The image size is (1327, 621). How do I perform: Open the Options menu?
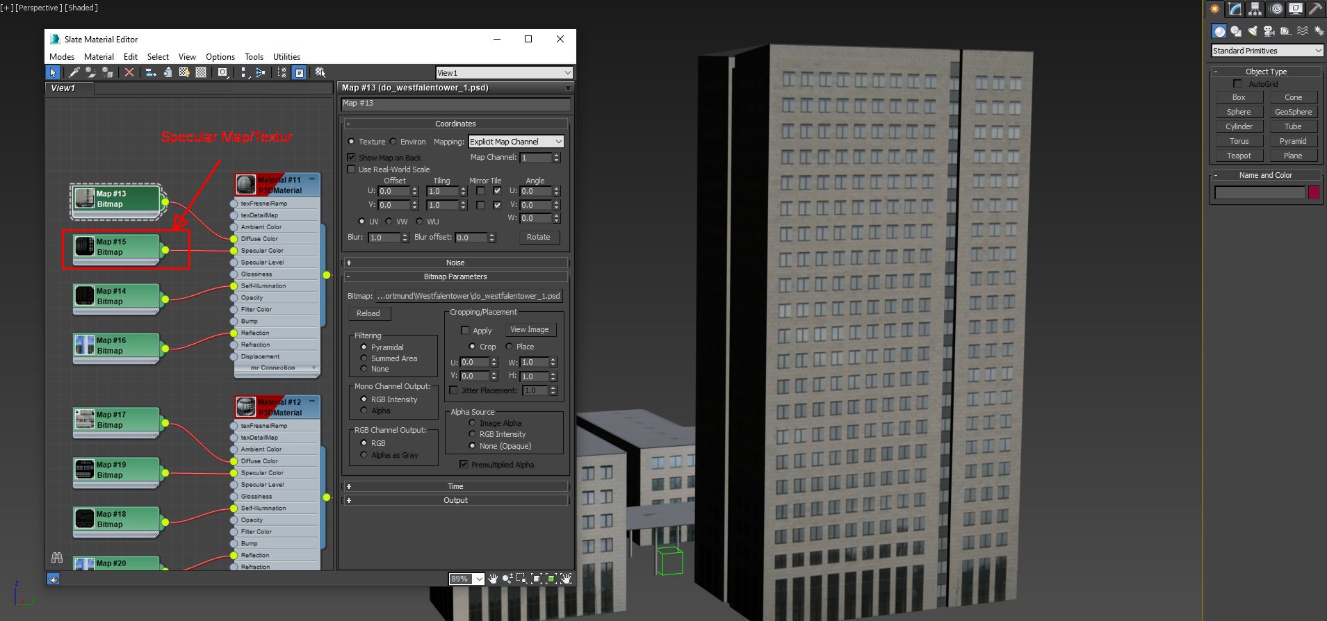tap(220, 57)
